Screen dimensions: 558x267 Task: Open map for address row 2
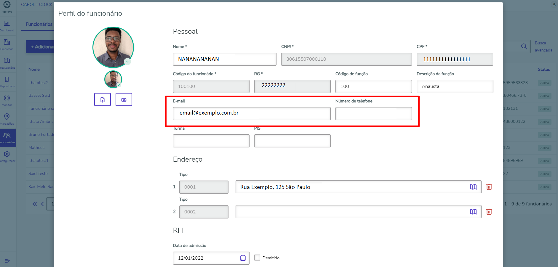coord(474,212)
